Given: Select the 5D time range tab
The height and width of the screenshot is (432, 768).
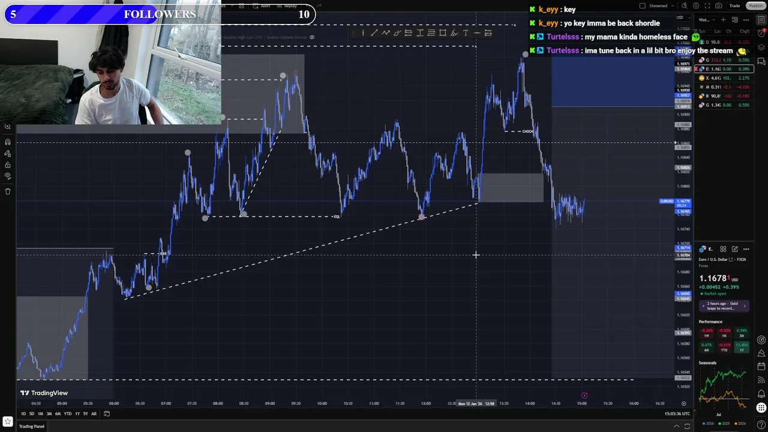Looking at the screenshot, I should pos(32,413).
